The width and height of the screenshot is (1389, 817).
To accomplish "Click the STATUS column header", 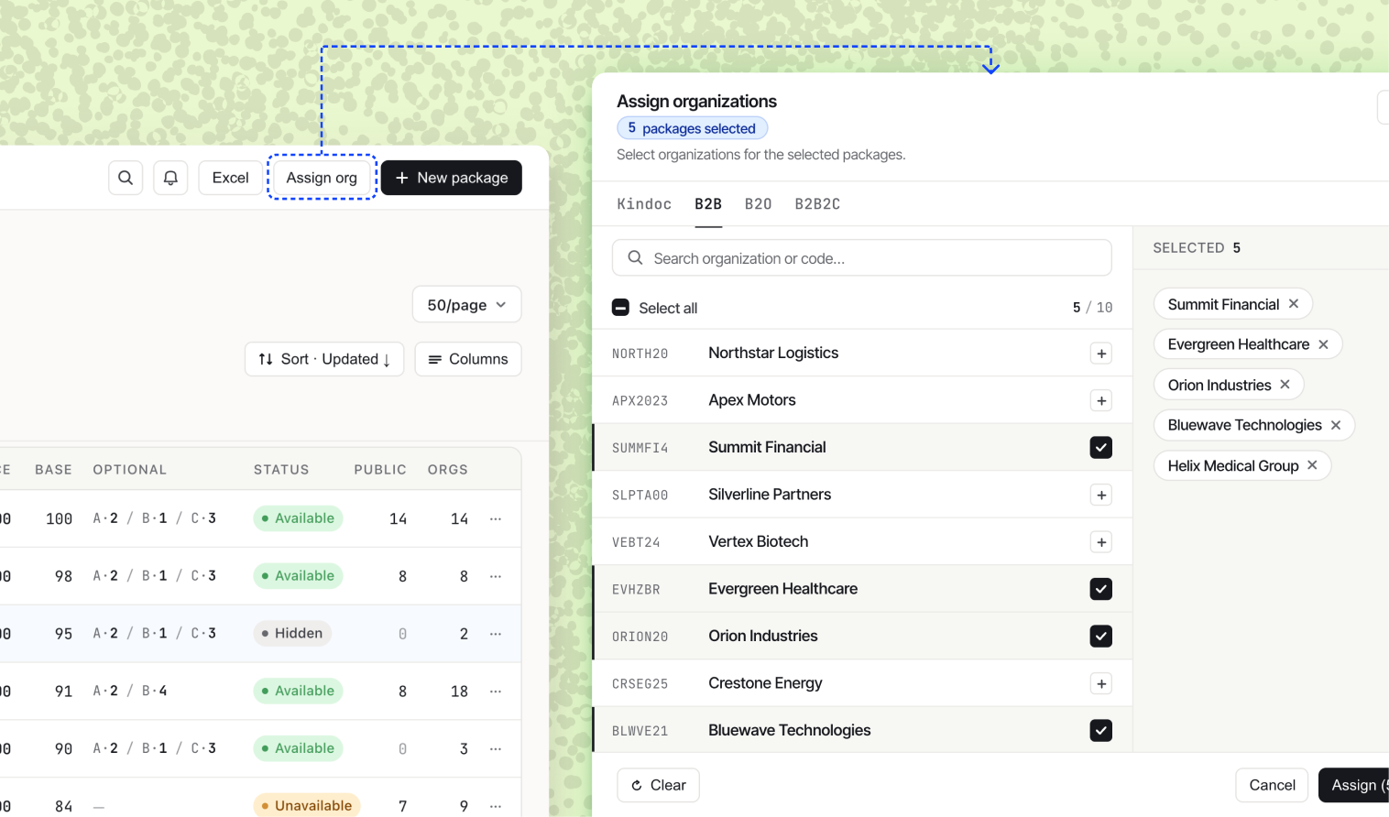I will click(281, 470).
